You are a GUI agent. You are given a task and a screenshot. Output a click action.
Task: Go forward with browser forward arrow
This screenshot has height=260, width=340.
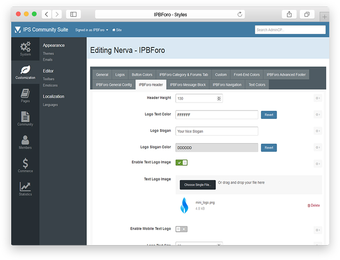coord(57,14)
